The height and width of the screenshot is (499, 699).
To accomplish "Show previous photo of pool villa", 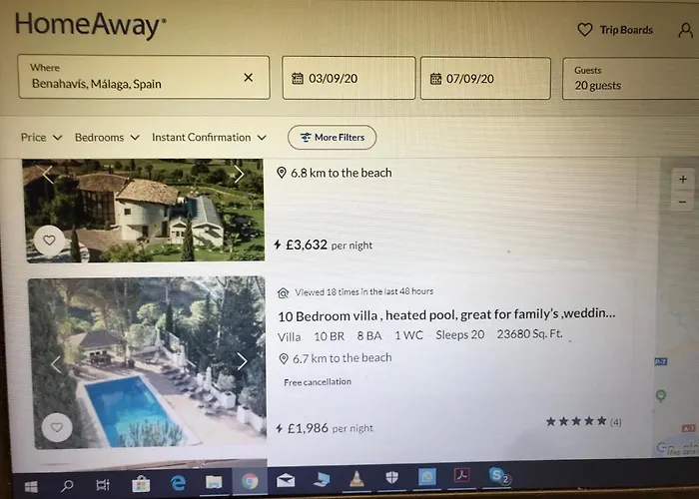I will (55, 364).
